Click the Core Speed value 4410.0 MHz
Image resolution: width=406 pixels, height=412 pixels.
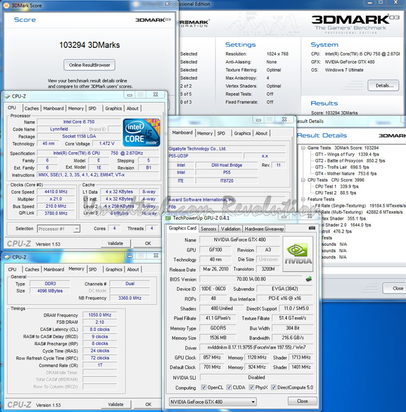(x=56, y=192)
